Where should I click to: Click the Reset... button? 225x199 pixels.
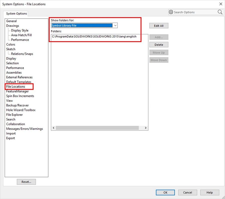(26, 182)
